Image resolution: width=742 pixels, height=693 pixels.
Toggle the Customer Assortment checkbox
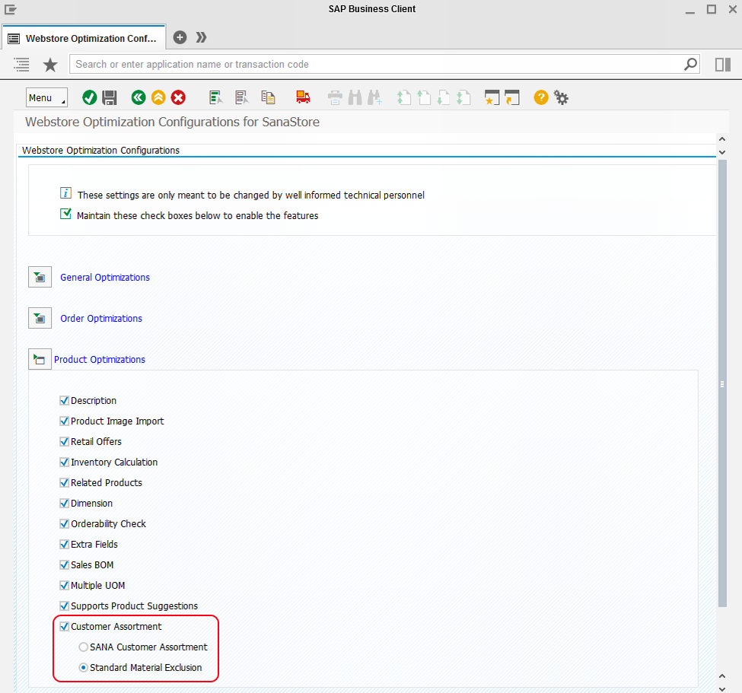click(65, 627)
